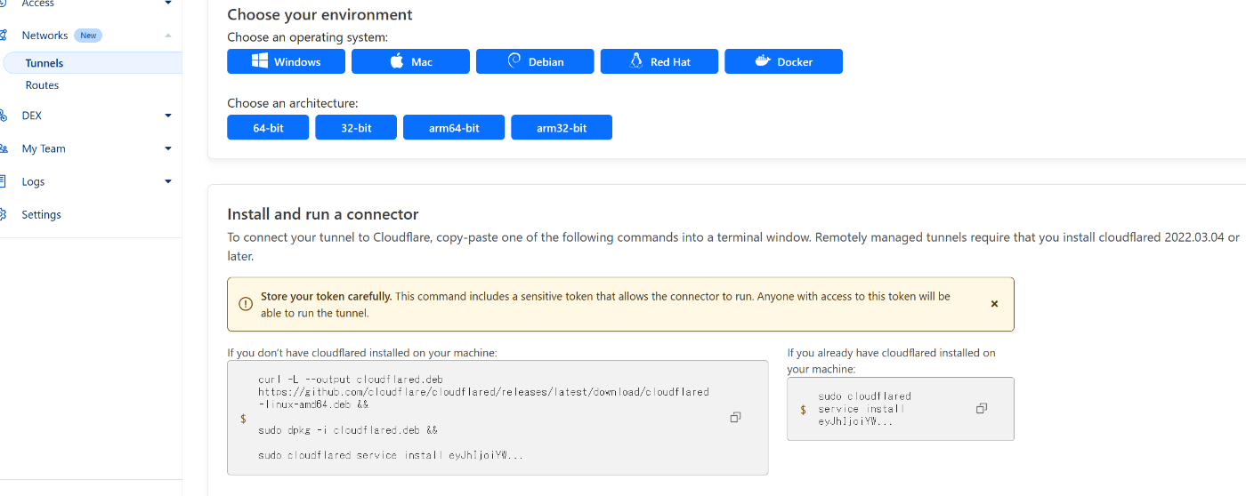Expand the My Team menu section
The height and width of the screenshot is (496, 1246).
(x=168, y=148)
